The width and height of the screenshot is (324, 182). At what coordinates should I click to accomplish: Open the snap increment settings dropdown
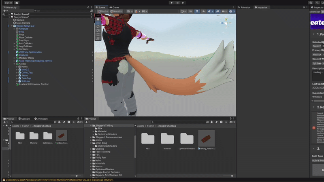pyautogui.click(x=144, y=11)
